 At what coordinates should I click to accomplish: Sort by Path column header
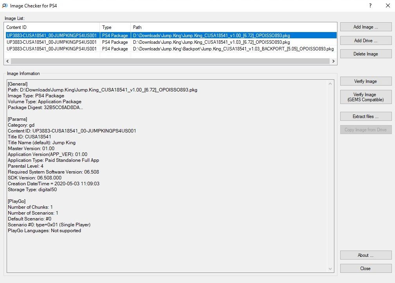234,27
